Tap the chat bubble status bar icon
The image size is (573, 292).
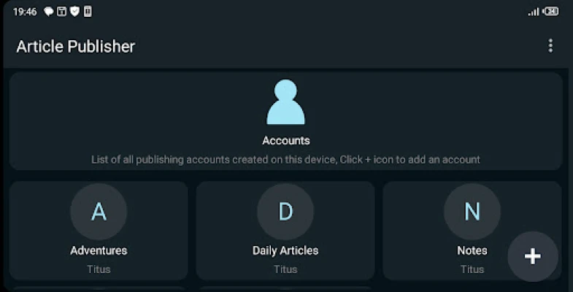tap(49, 12)
